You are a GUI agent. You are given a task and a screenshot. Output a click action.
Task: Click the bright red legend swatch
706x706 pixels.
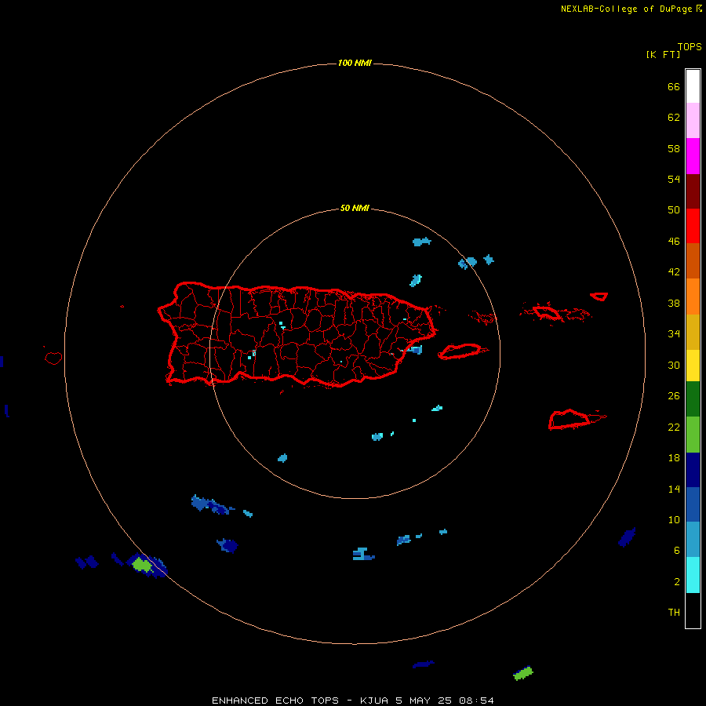coord(693,226)
